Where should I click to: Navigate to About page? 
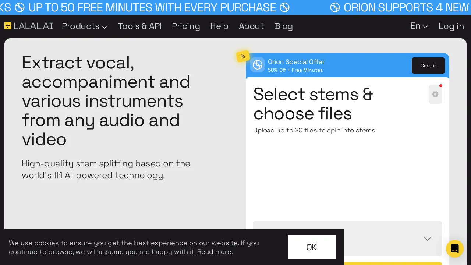coord(251,26)
